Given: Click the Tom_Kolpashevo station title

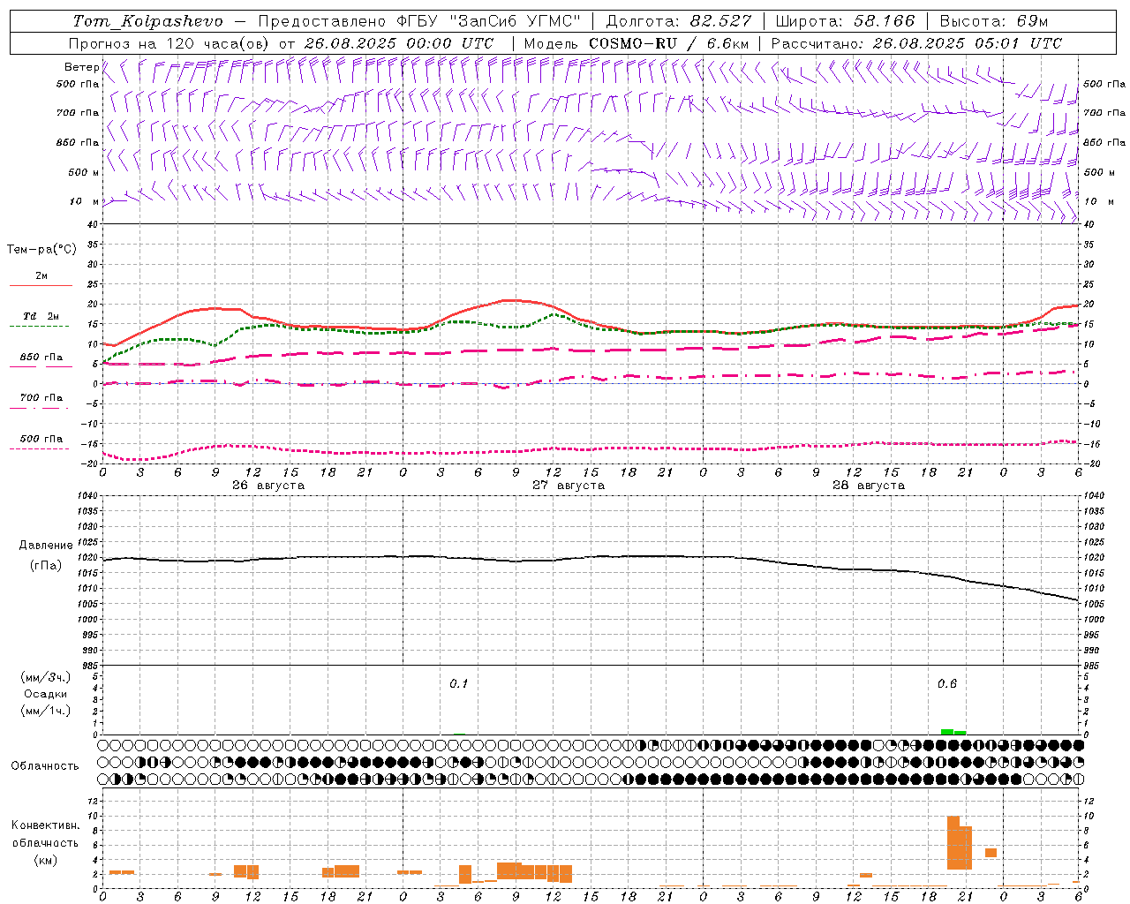Looking at the screenshot, I should coord(147,21).
